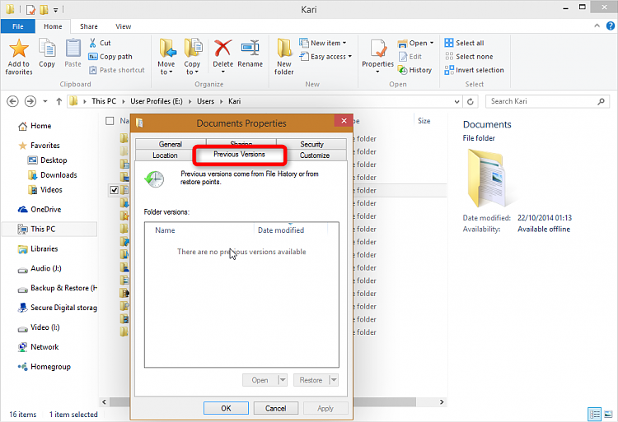The image size is (618, 422).
Task: Click the Paste shortcut icon
Action: (x=93, y=70)
